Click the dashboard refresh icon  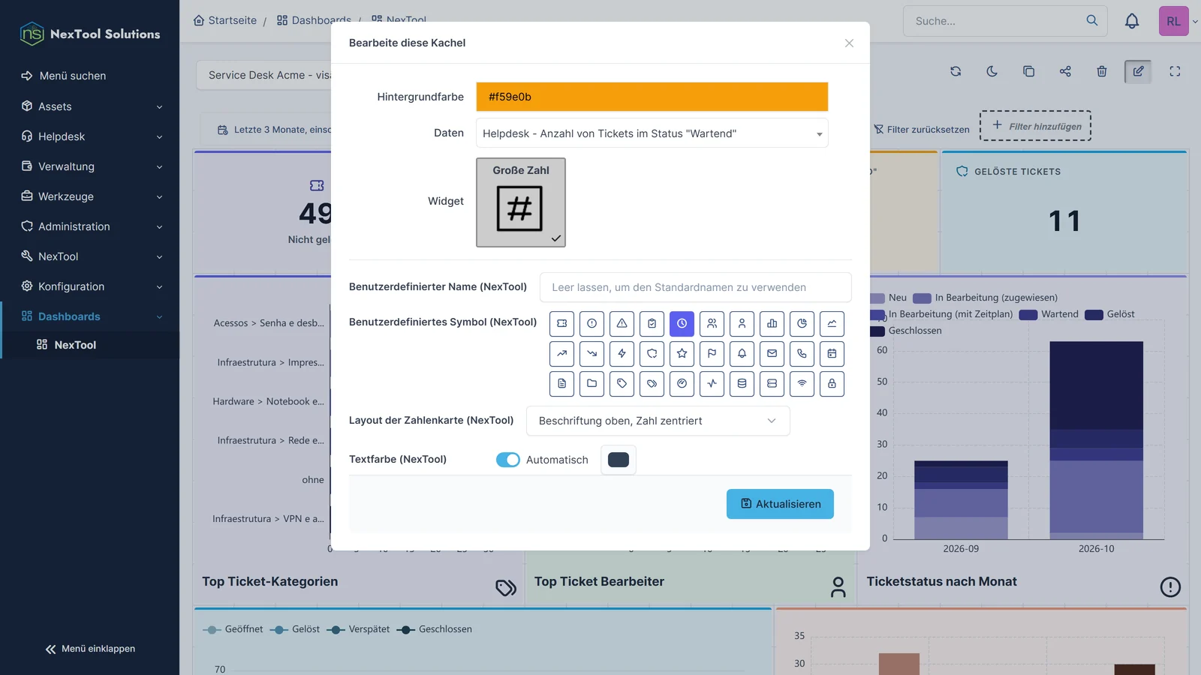956,71
